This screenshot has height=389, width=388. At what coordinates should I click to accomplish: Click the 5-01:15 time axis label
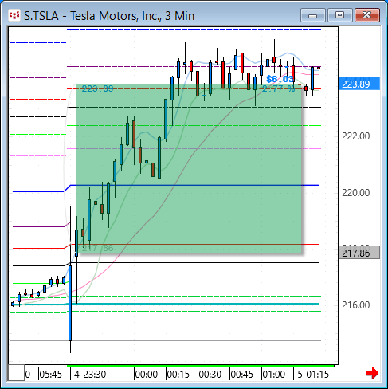tap(313, 375)
